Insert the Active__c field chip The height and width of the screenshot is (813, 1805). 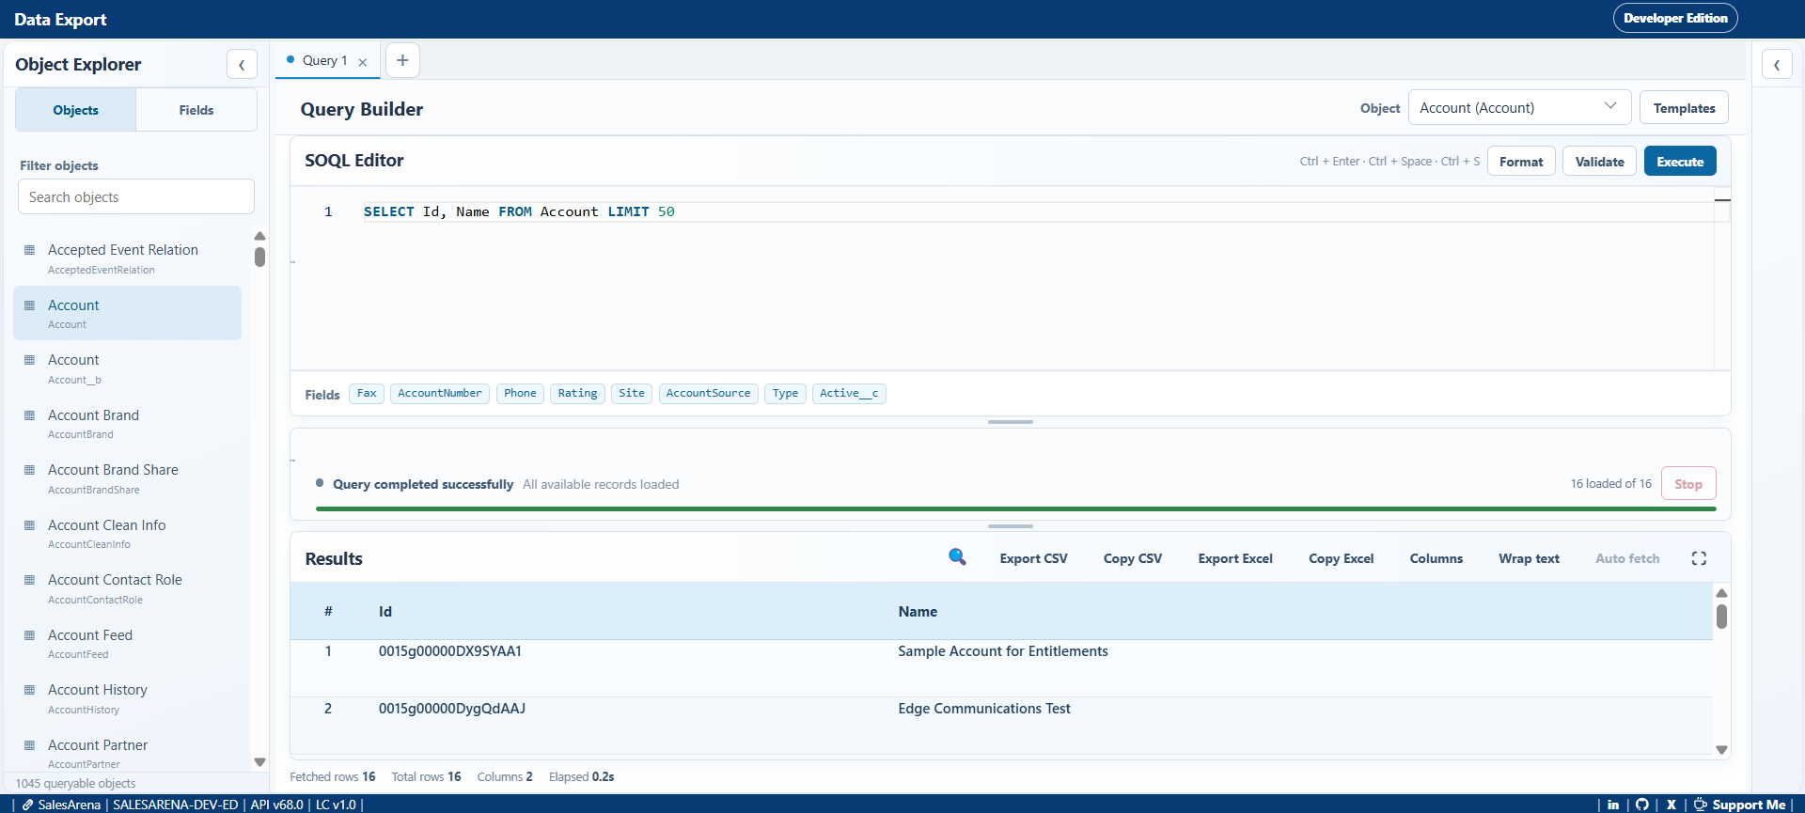coord(849,394)
